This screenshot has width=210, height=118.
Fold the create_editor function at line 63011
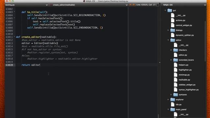coord(14,37)
